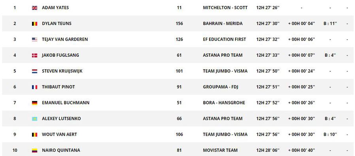This screenshot has width=355, height=156.
Task: Click the German flag beside Emanuel Buchmann
Action: (x=34, y=103)
